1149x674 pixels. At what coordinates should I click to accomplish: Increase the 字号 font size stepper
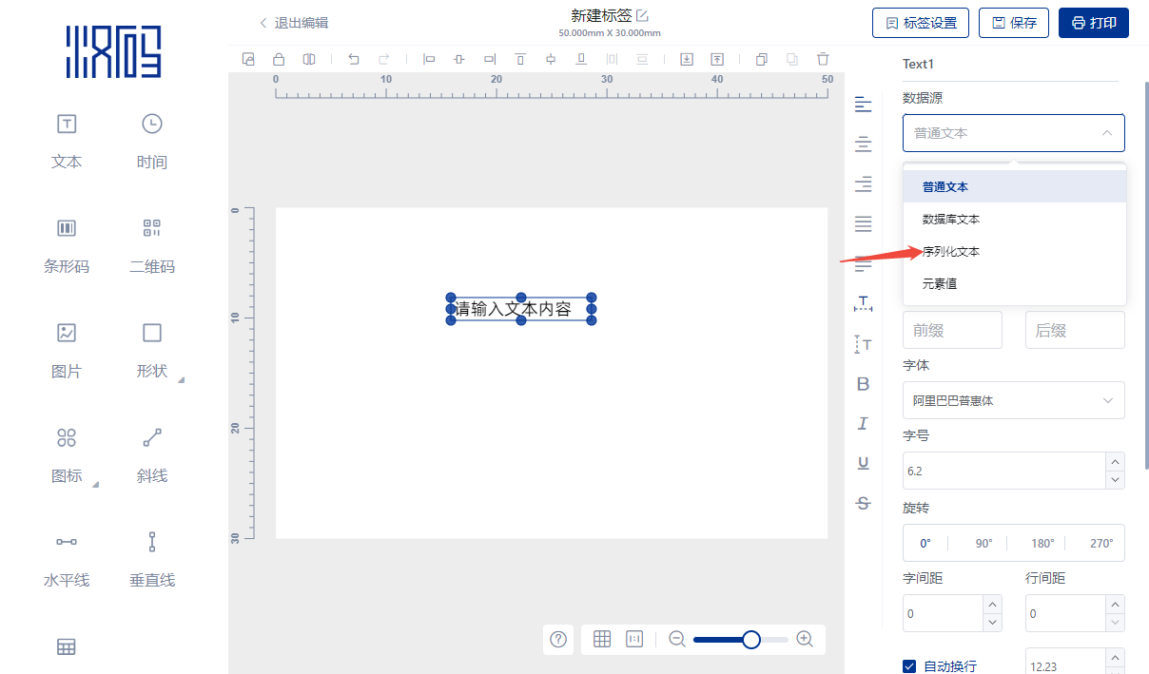(x=1116, y=461)
